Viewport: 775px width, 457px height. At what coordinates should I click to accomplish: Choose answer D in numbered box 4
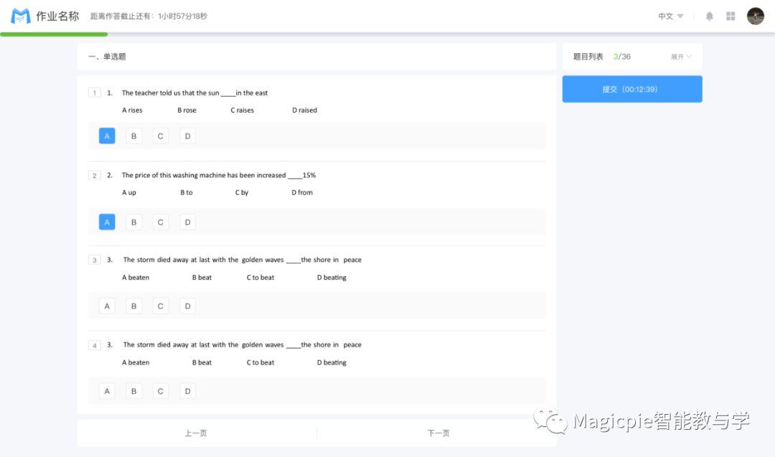pos(187,391)
